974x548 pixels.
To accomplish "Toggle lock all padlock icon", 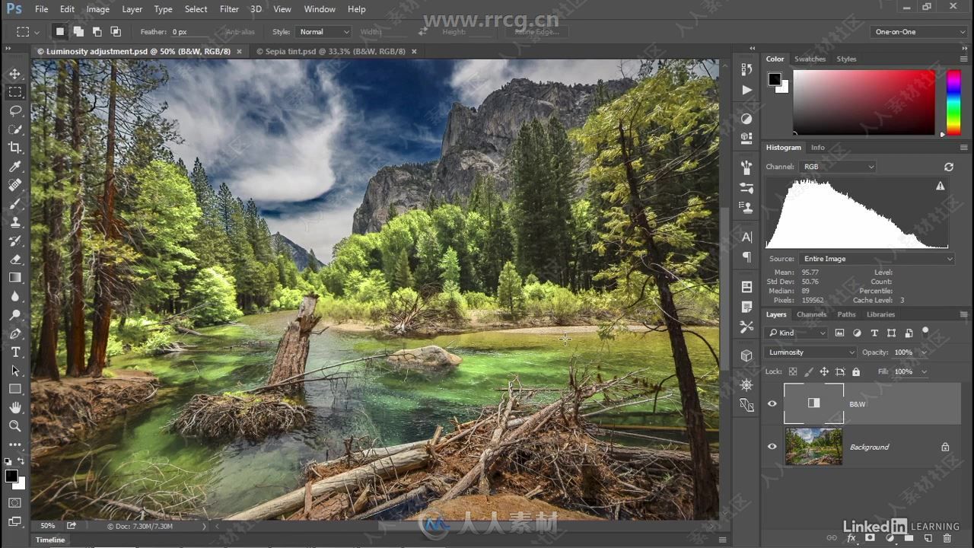I will click(x=856, y=371).
